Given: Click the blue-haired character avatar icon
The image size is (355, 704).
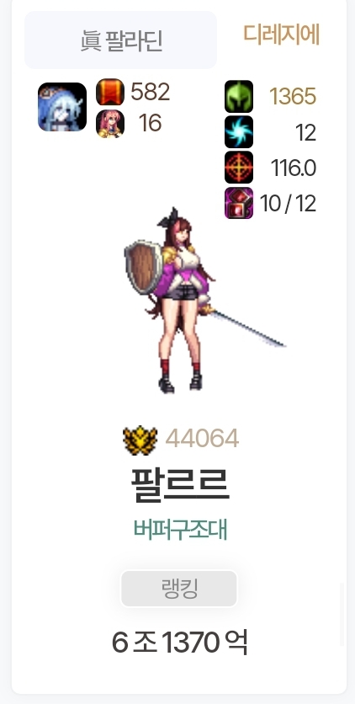Looking at the screenshot, I should tap(62, 107).
